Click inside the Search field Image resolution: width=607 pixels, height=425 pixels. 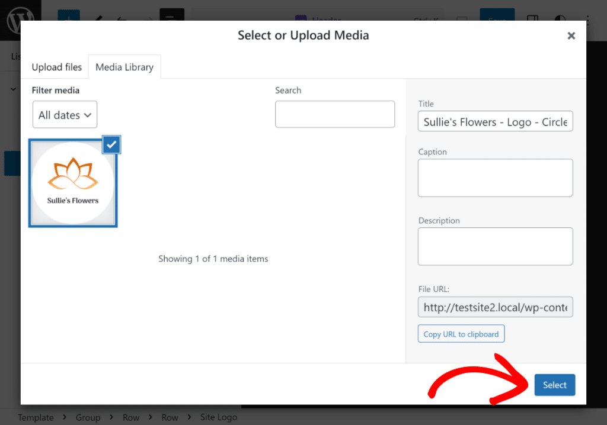point(335,114)
